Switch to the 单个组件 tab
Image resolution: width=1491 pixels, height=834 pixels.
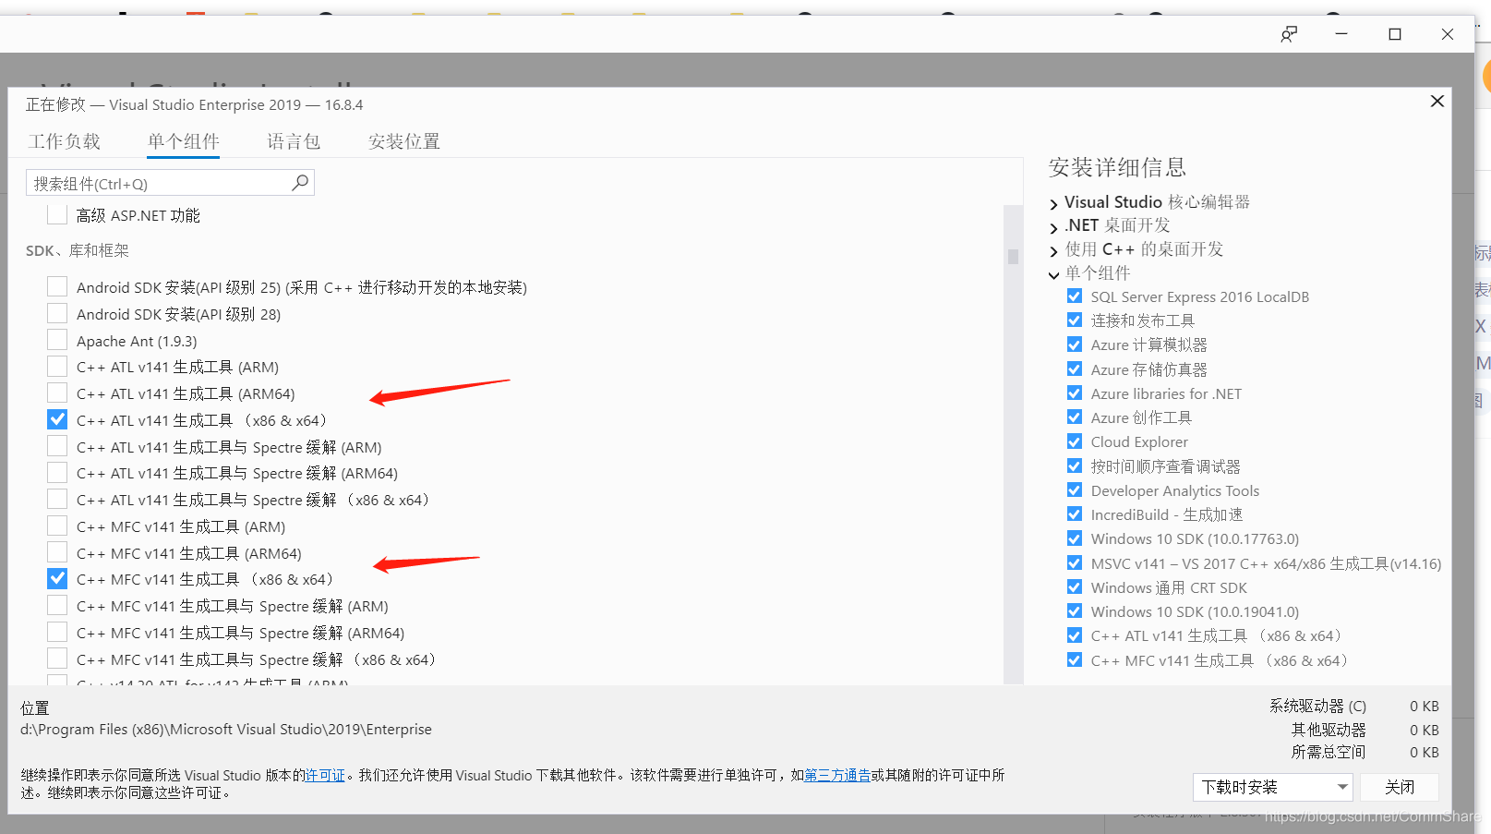pos(183,141)
